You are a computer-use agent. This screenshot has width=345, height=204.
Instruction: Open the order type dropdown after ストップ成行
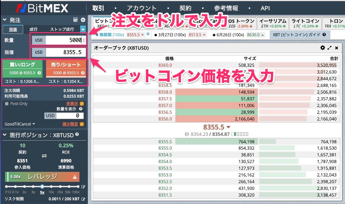pyautogui.click(x=83, y=30)
